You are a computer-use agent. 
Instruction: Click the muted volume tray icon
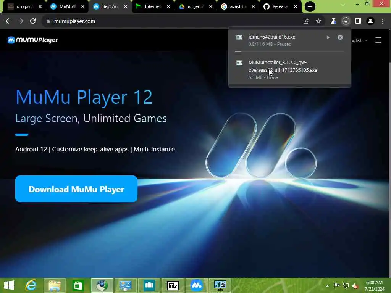[355, 286]
